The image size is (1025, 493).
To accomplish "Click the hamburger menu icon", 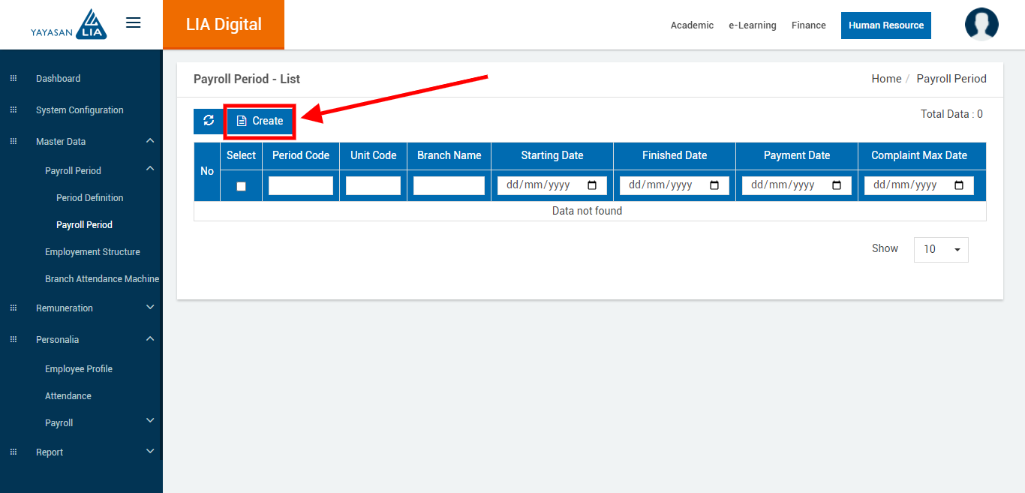I will 134,23.
